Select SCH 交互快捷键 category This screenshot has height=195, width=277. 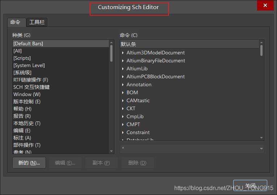61,87
